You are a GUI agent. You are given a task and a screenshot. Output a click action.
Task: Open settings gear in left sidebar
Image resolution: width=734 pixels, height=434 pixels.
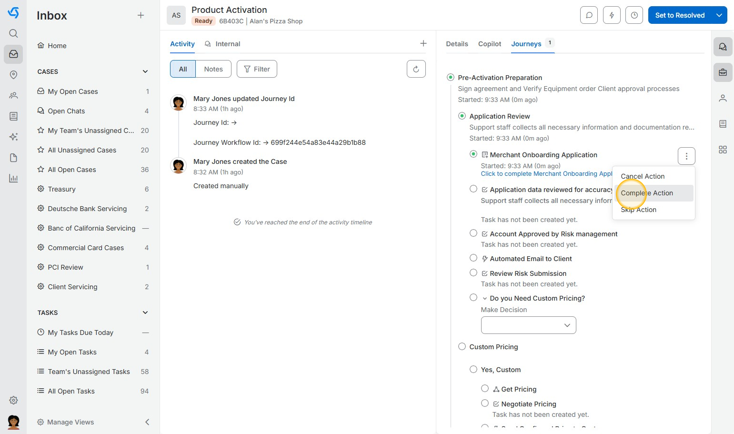pos(13,400)
